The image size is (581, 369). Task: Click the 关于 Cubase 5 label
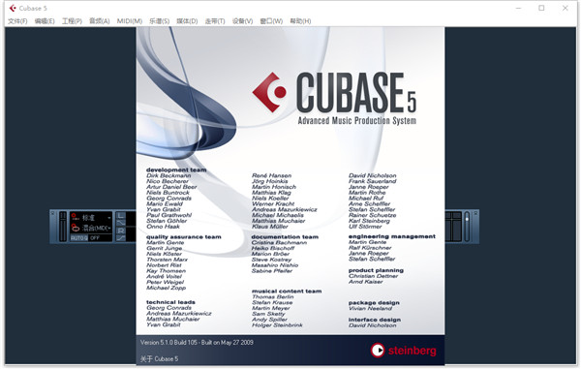[x=159, y=358]
